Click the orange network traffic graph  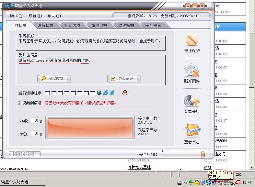[90, 127]
